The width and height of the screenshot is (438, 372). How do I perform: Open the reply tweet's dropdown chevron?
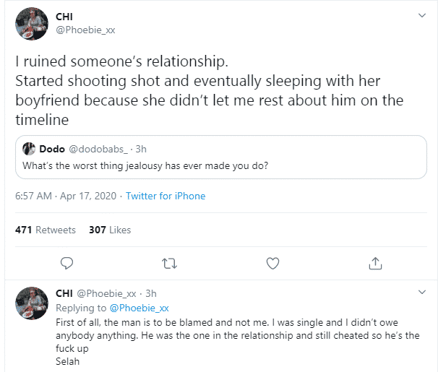point(421,293)
